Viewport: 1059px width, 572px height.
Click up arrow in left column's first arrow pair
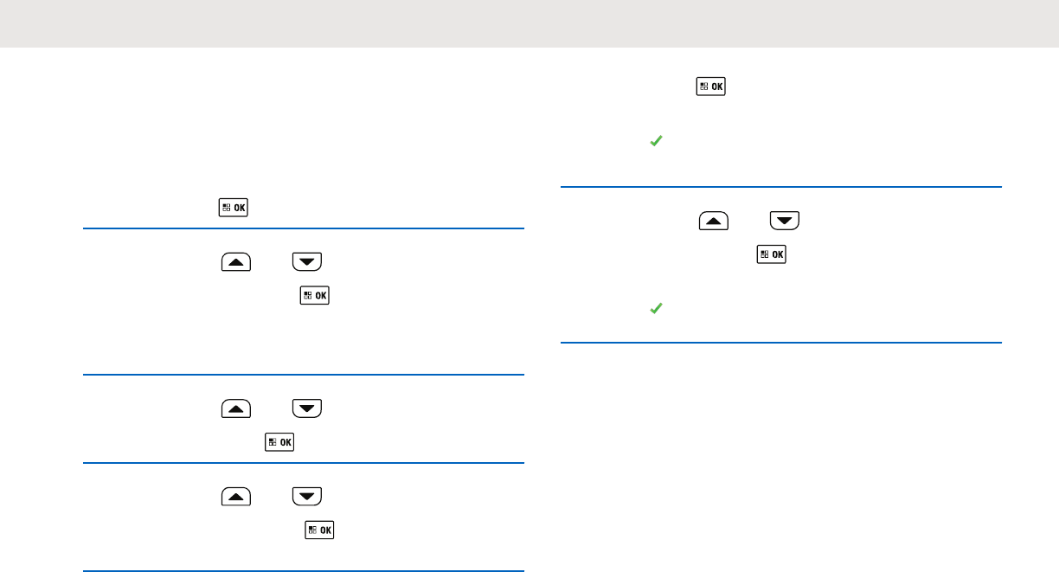(x=236, y=260)
